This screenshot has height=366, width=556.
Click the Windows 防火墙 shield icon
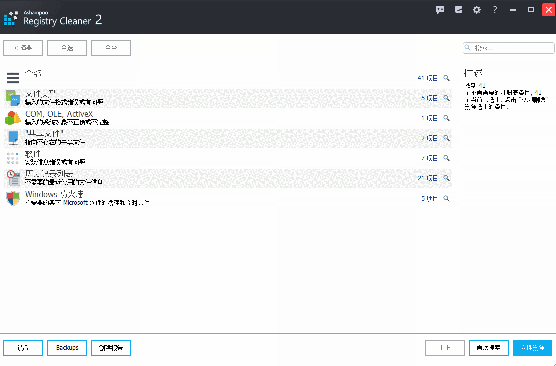[13, 198]
